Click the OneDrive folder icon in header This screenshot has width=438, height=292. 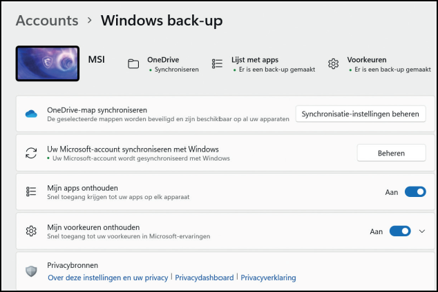pyautogui.click(x=133, y=64)
